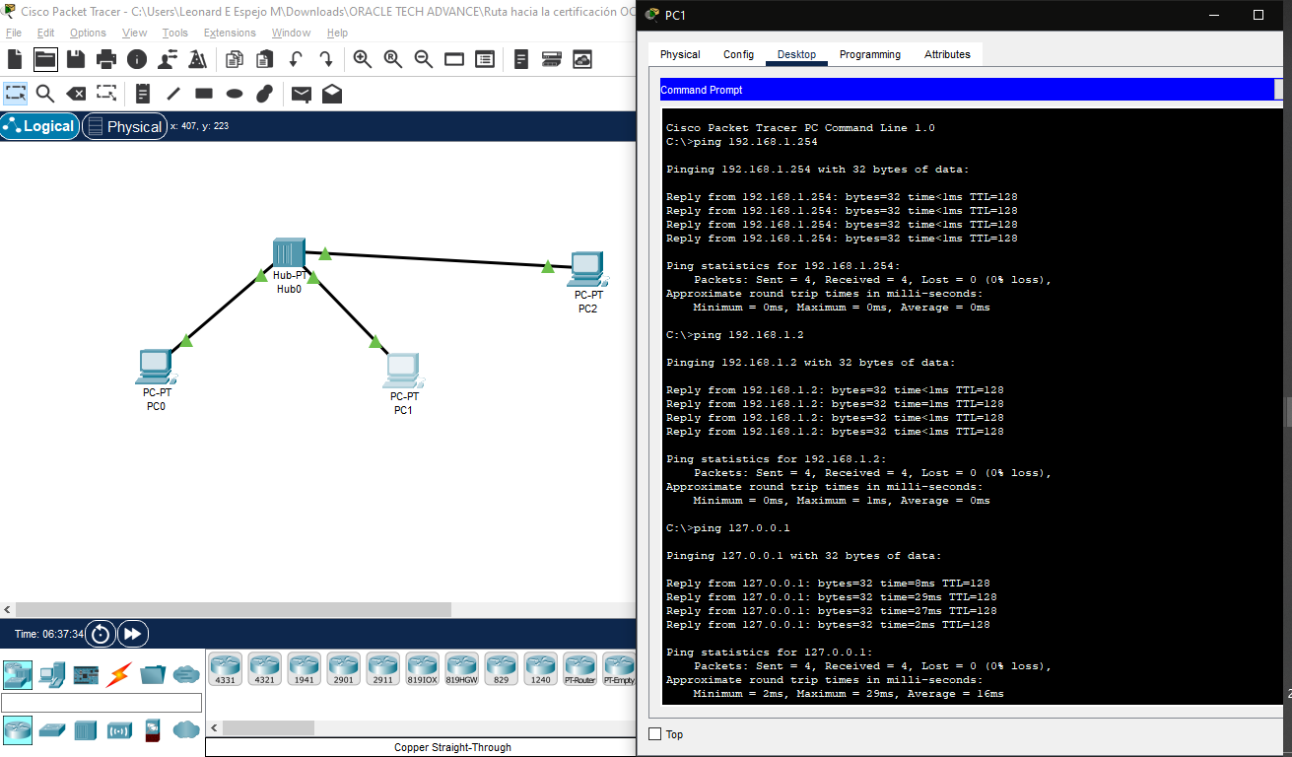Viewport: 1292px width, 757px height.
Task: Open the network information icon
Action: pyautogui.click(x=137, y=59)
